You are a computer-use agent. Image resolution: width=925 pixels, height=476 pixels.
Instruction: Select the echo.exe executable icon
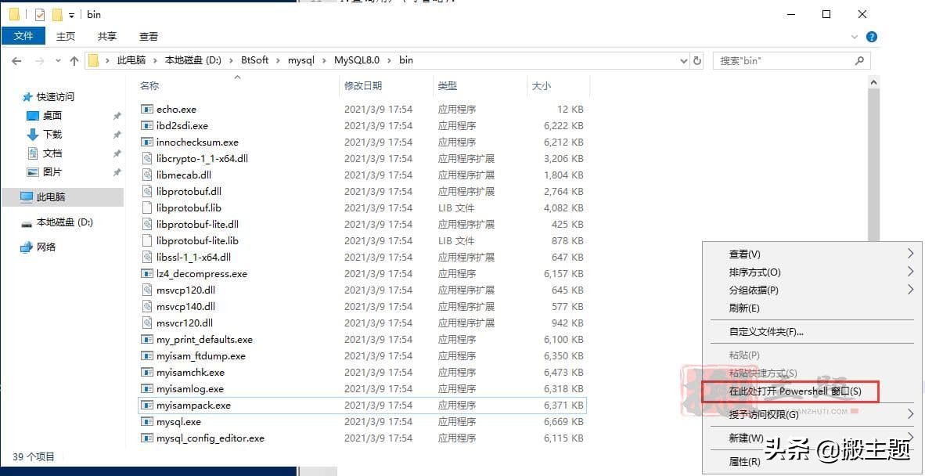[x=146, y=109]
